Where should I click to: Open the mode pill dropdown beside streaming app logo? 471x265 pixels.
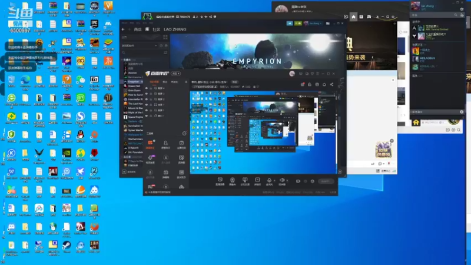175,74
